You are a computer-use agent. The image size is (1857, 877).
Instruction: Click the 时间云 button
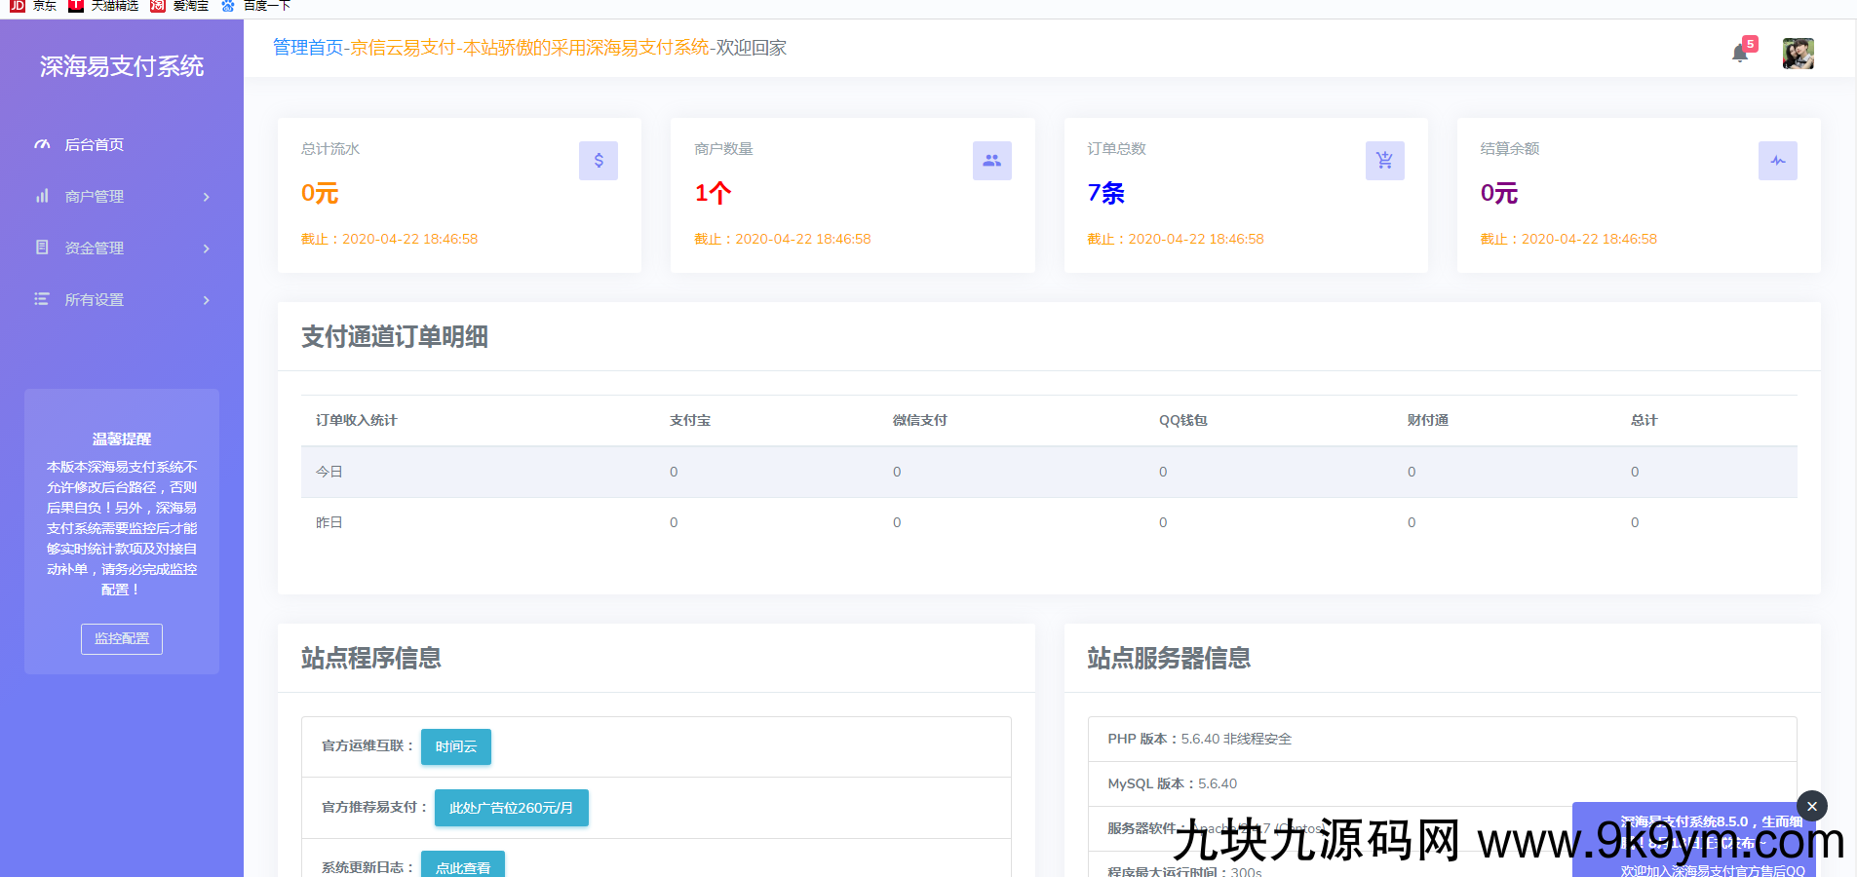click(456, 746)
